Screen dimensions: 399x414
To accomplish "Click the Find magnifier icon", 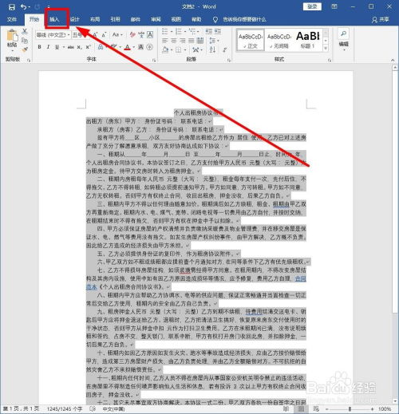I will 343,34.
